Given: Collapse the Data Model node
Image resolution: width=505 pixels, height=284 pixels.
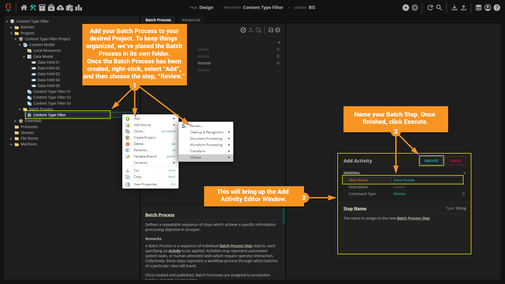Looking at the screenshot, I should tap(24, 57).
